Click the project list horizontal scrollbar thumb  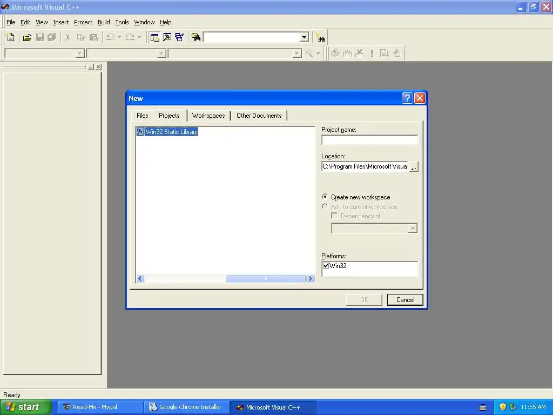pyautogui.click(x=265, y=279)
